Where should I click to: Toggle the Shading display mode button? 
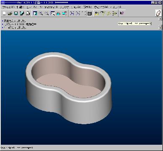[89, 13]
